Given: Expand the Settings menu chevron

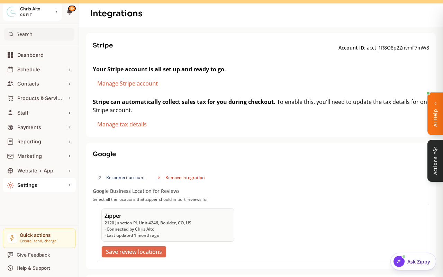Looking at the screenshot, I should (x=70, y=185).
